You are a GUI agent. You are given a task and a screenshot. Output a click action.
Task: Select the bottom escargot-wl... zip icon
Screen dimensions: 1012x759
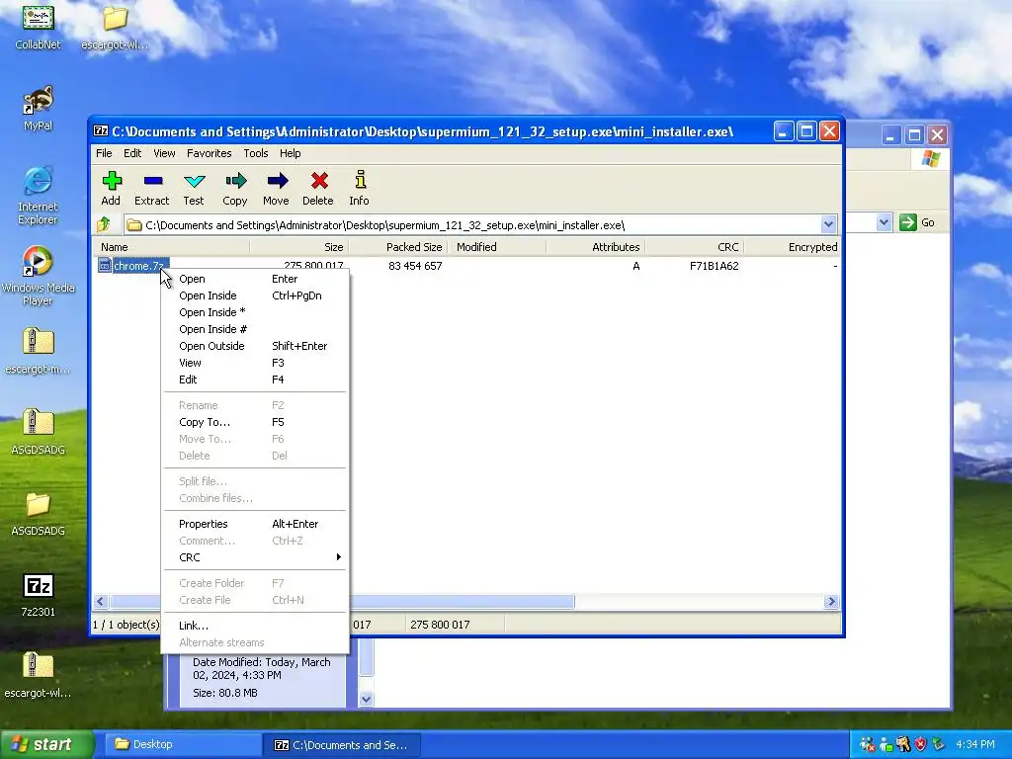click(39, 675)
